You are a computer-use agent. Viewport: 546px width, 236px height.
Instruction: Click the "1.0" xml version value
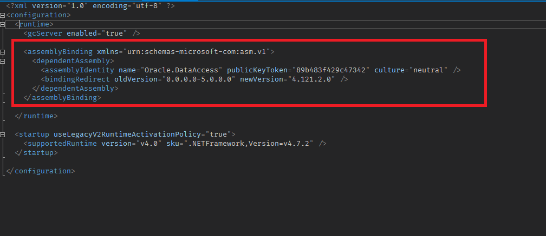[x=77, y=6]
